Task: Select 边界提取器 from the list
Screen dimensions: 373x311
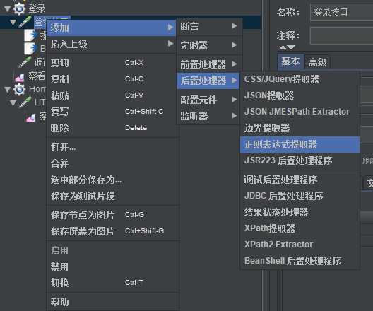Action: click(300, 128)
